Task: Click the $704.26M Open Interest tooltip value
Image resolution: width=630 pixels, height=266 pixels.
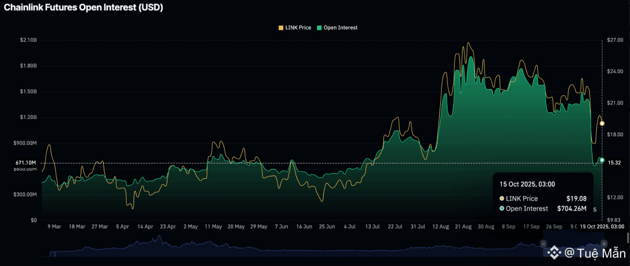Action: click(x=571, y=209)
